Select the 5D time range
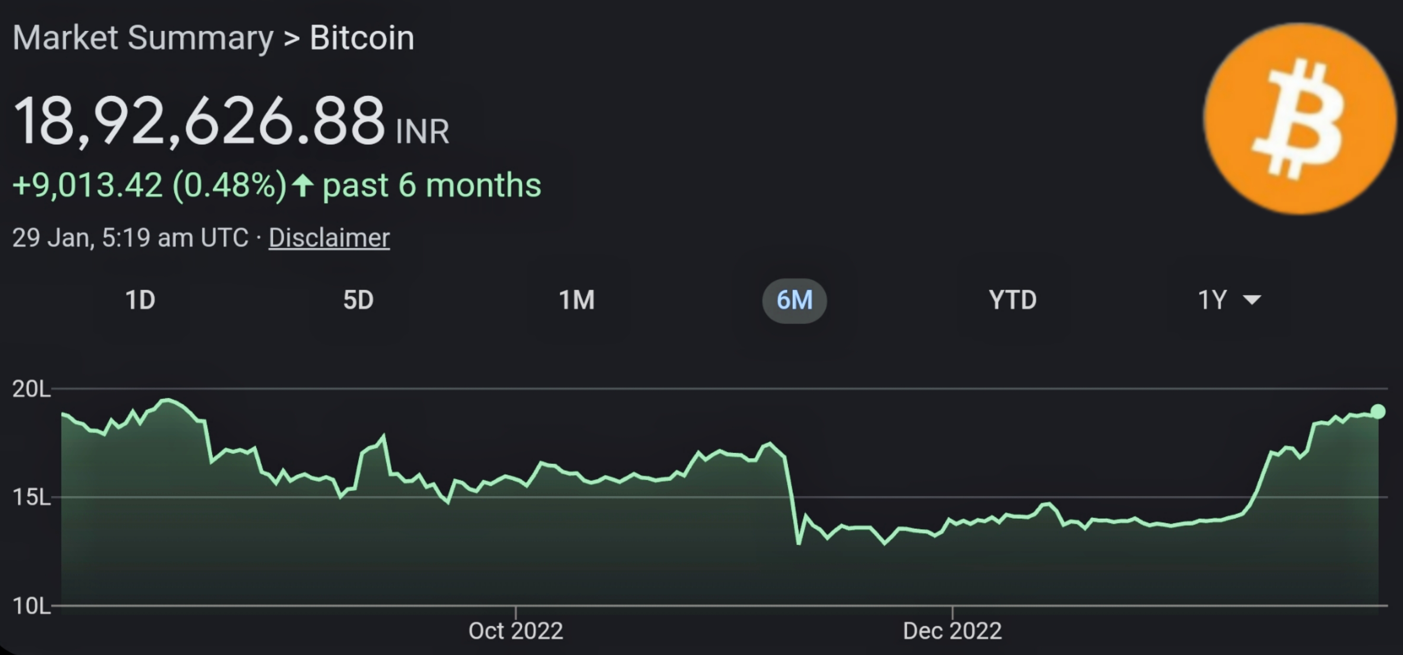 (359, 300)
